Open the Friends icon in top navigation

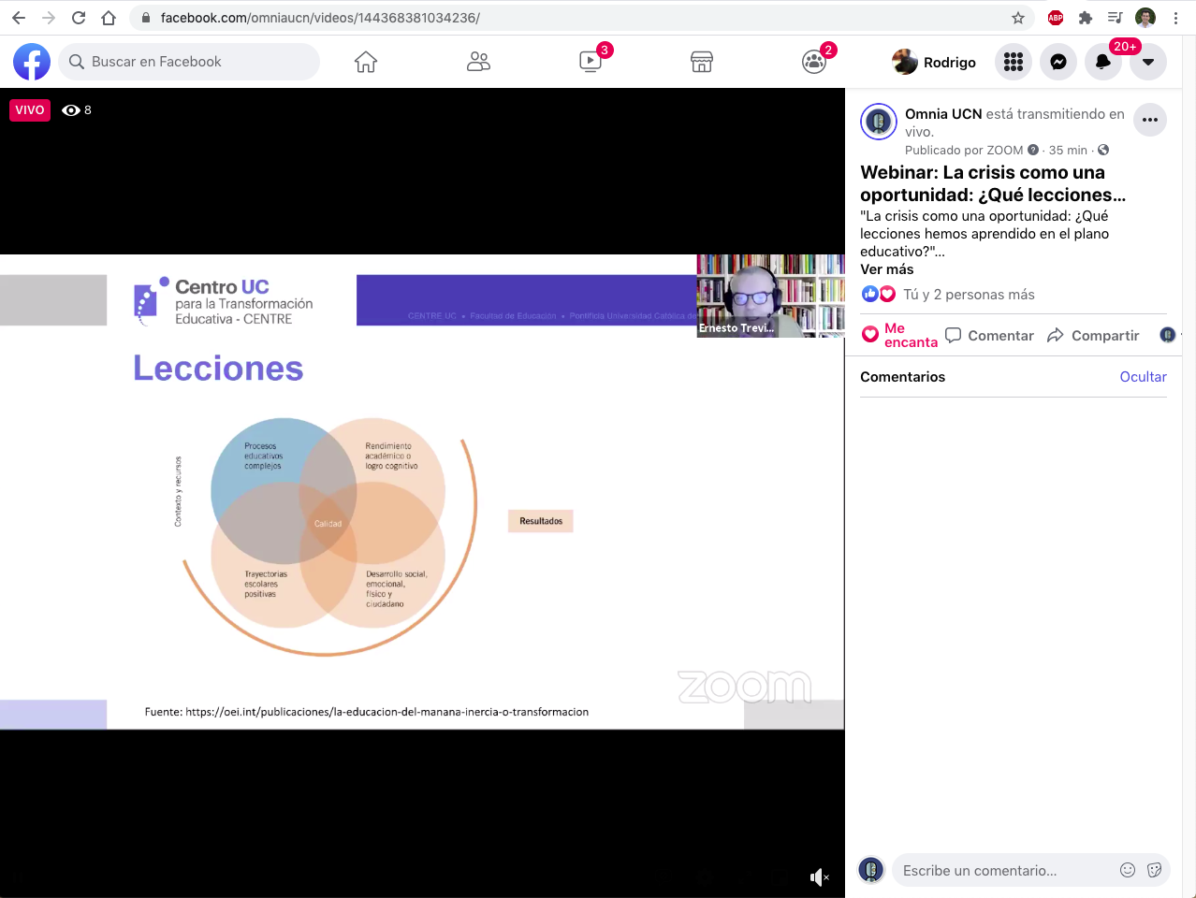(x=478, y=62)
